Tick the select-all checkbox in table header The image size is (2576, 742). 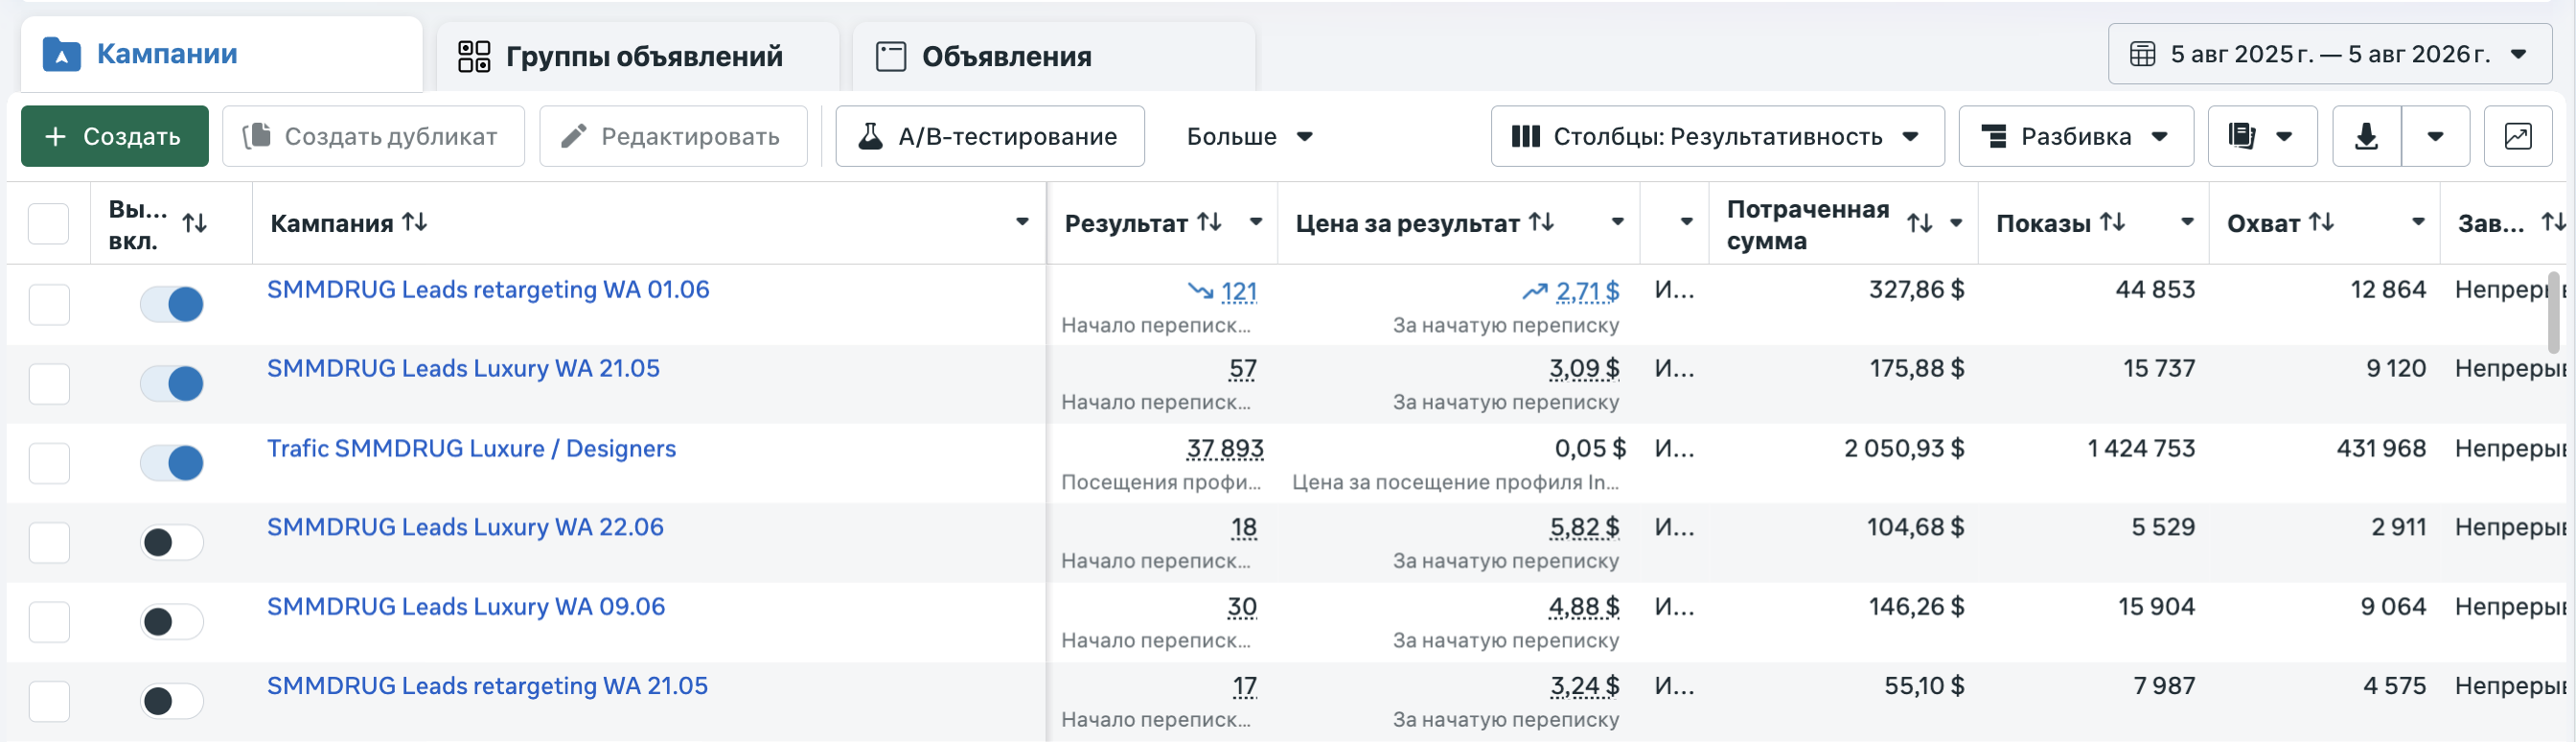pyautogui.click(x=49, y=224)
